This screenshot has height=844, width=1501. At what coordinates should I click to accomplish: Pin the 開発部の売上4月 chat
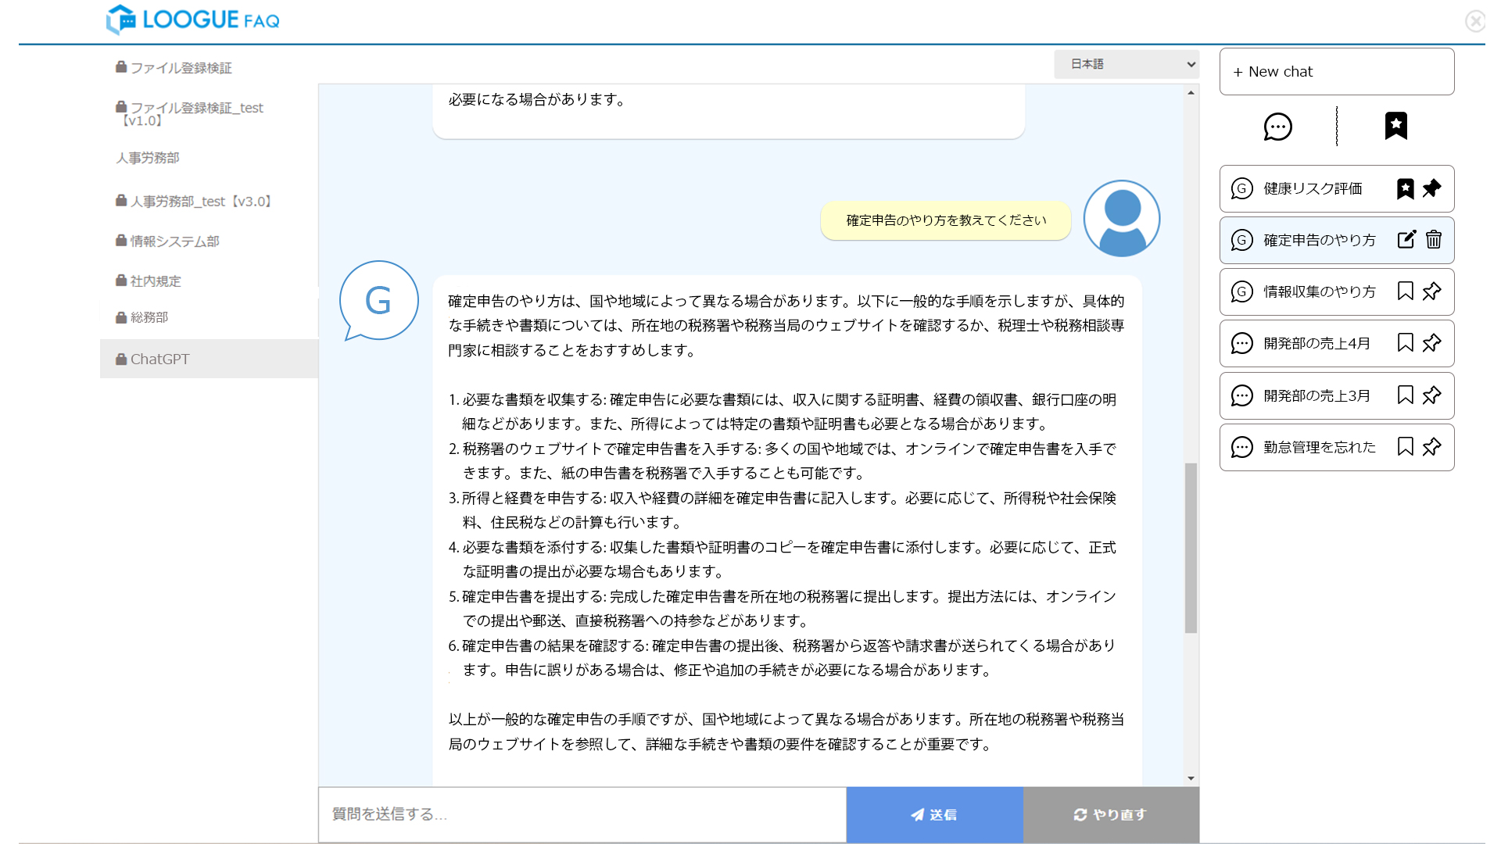tap(1431, 343)
